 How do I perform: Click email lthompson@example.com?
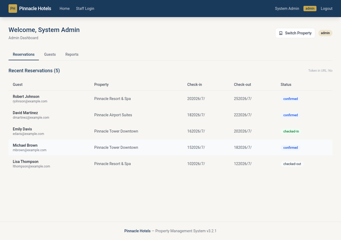point(31,166)
